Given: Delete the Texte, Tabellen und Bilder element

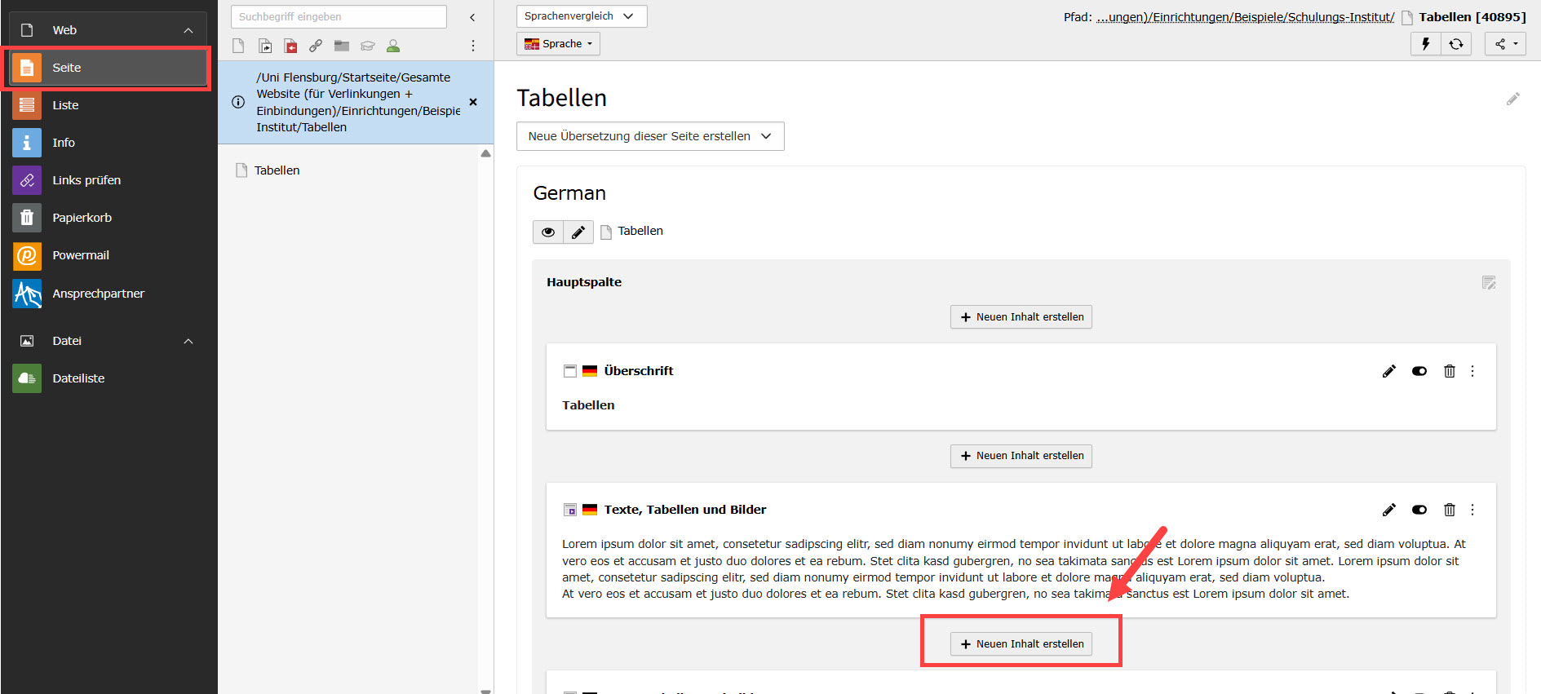Looking at the screenshot, I should click(1449, 510).
